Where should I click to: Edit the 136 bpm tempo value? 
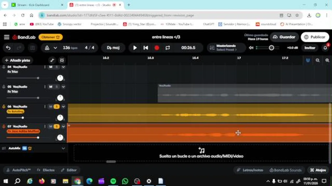(x=70, y=48)
